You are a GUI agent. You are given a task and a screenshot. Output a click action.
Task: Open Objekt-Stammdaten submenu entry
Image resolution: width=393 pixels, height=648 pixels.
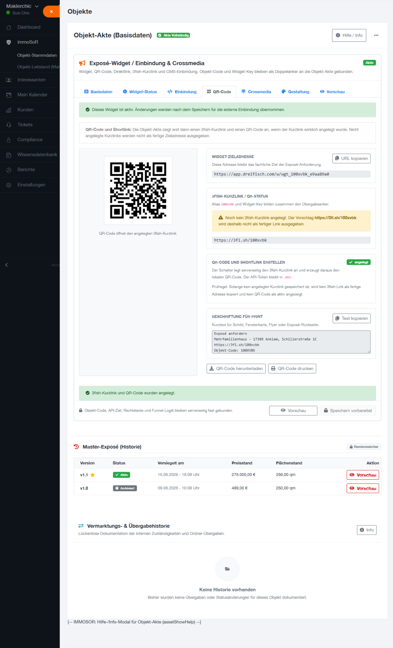tap(37, 55)
